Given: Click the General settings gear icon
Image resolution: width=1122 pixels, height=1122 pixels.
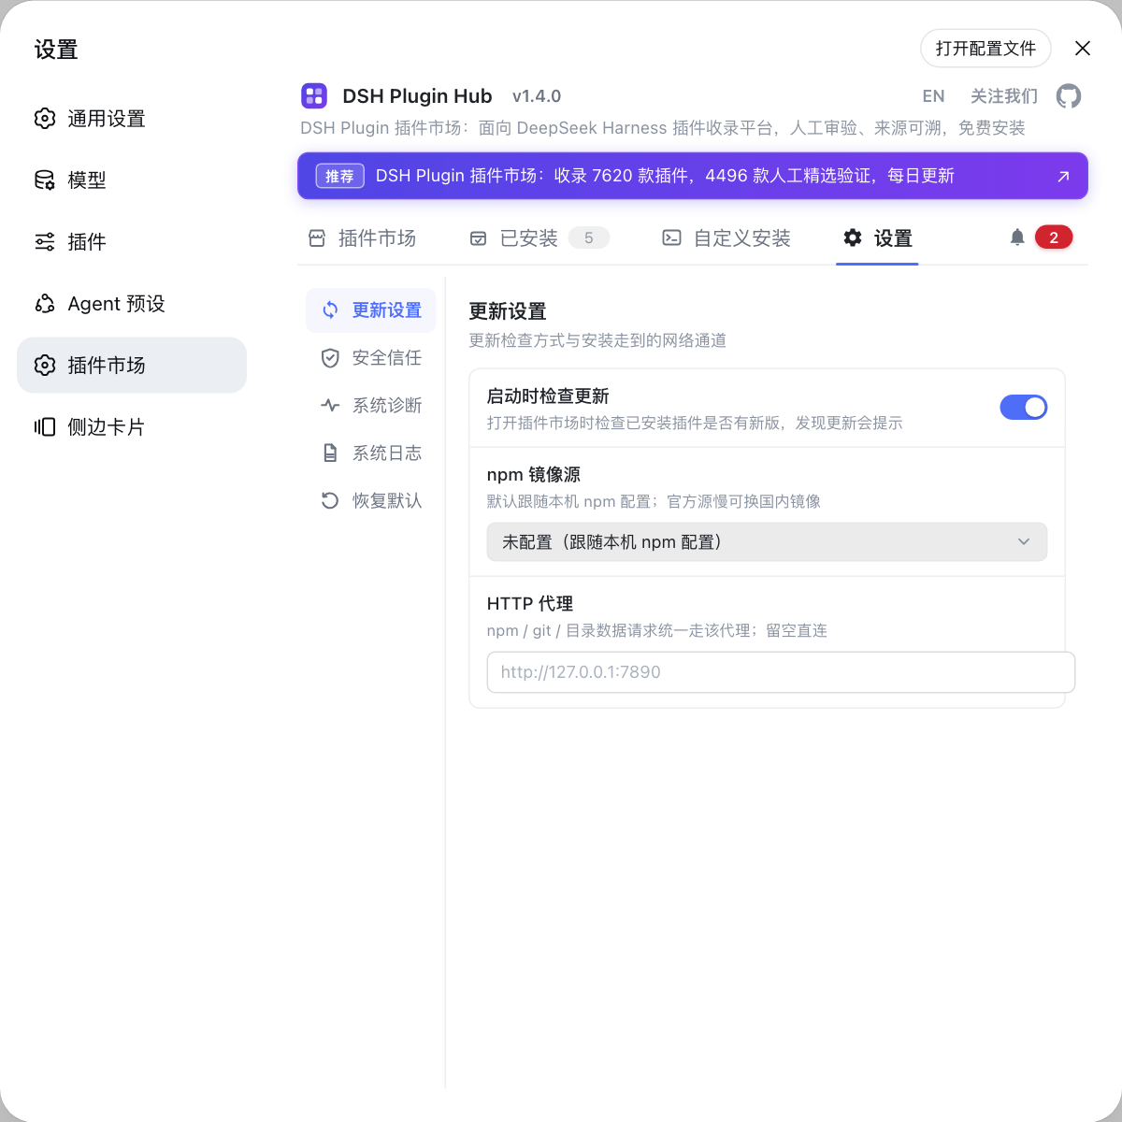Looking at the screenshot, I should pos(45,119).
